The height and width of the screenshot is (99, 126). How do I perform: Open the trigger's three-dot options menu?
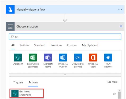(x=120, y=10)
